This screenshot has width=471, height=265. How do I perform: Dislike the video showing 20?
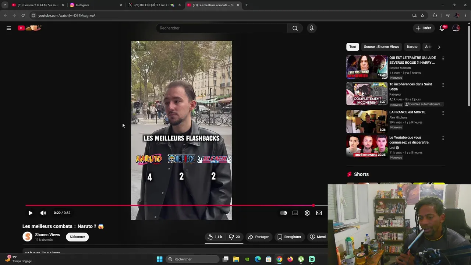pyautogui.click(x=234, y=237)
